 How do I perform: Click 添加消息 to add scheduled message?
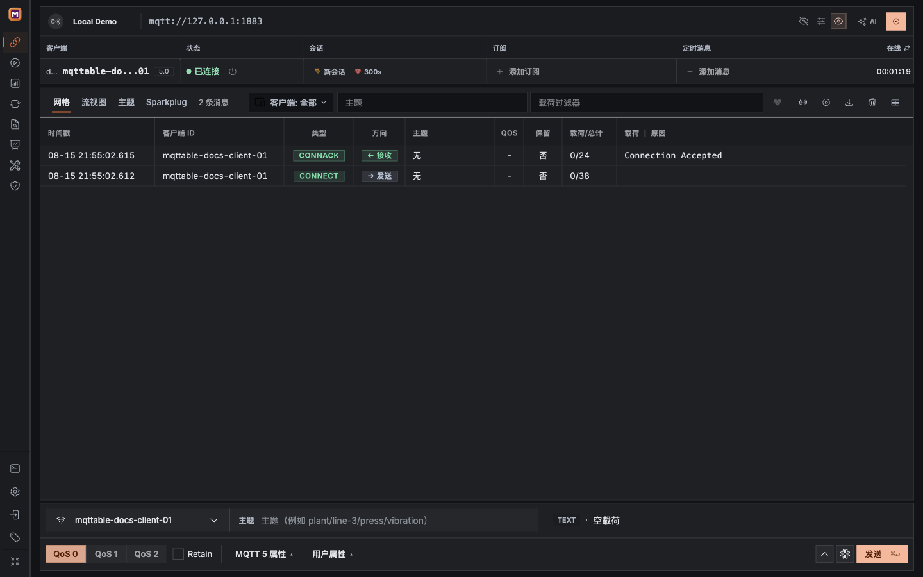pos(708,72)
